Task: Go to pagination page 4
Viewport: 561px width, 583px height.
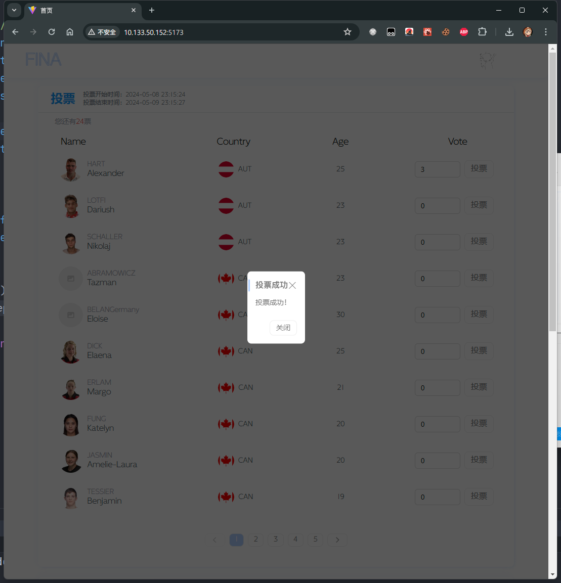Action: click(x=295, y=540)
